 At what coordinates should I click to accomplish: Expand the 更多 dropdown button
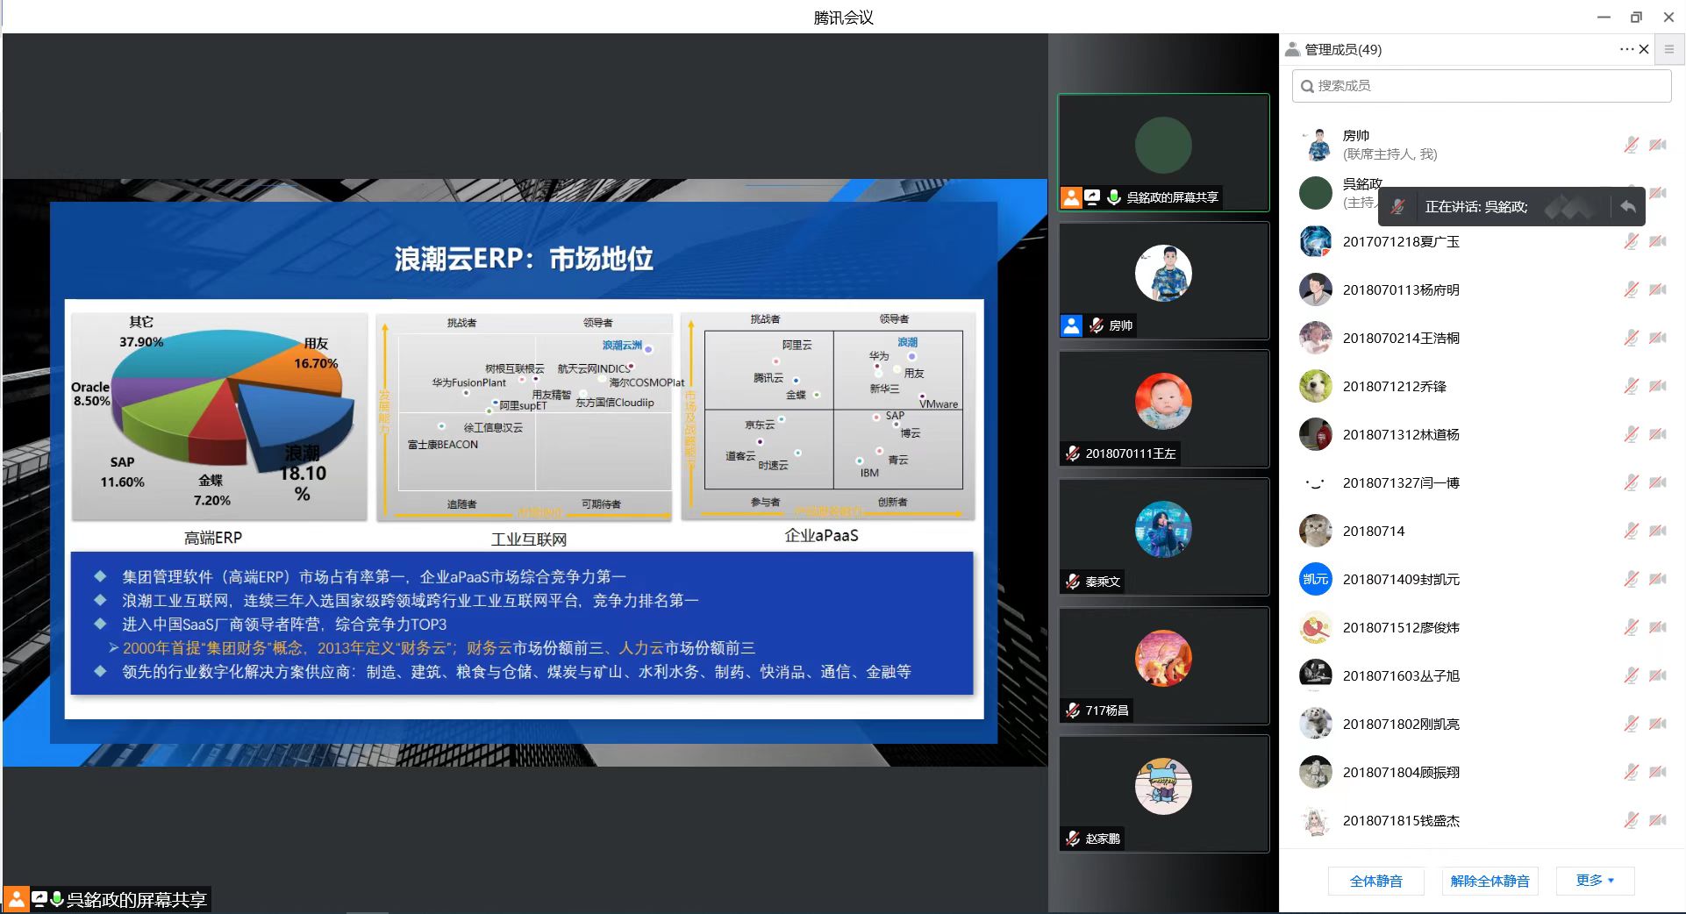(x=1594, y=881)
